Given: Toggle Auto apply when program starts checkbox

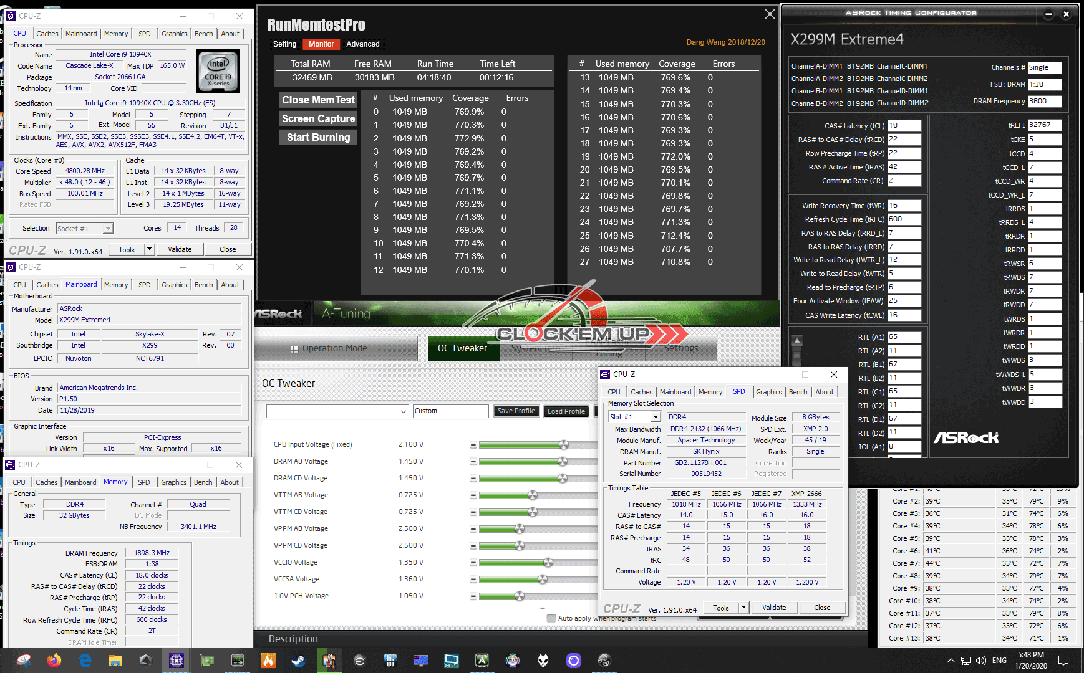Looking at the screenshot, I should [x=551, y=619].
